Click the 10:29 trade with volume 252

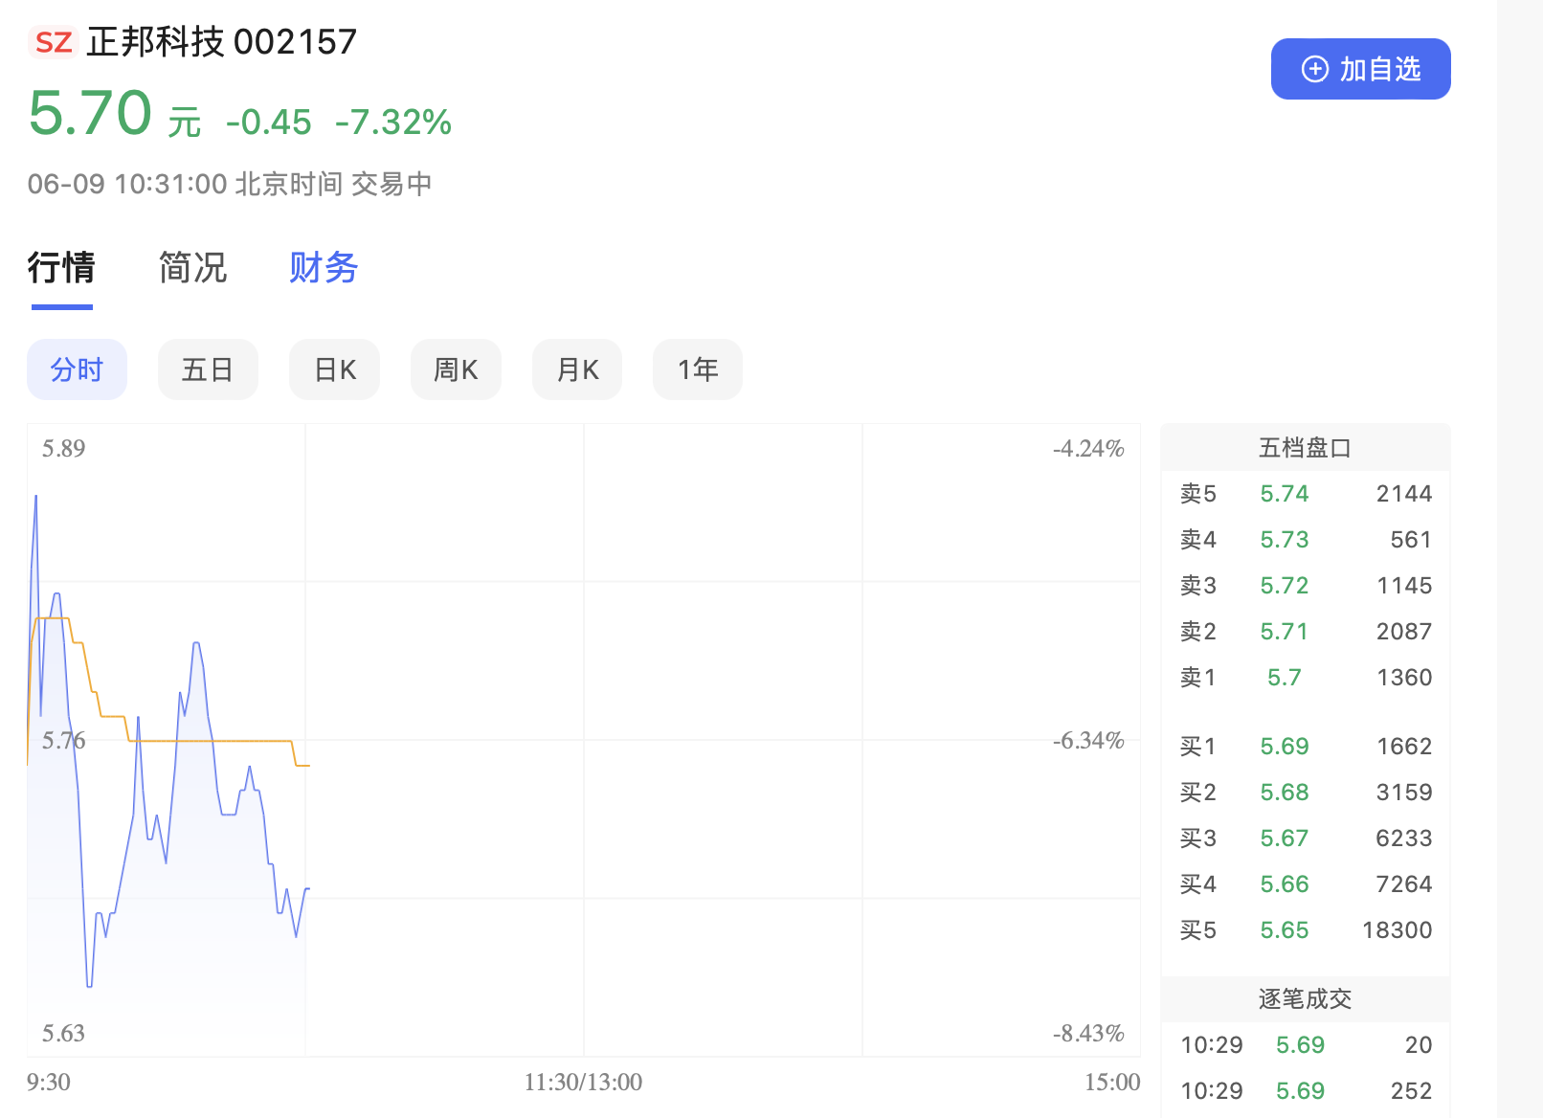coord(1306,1091)
